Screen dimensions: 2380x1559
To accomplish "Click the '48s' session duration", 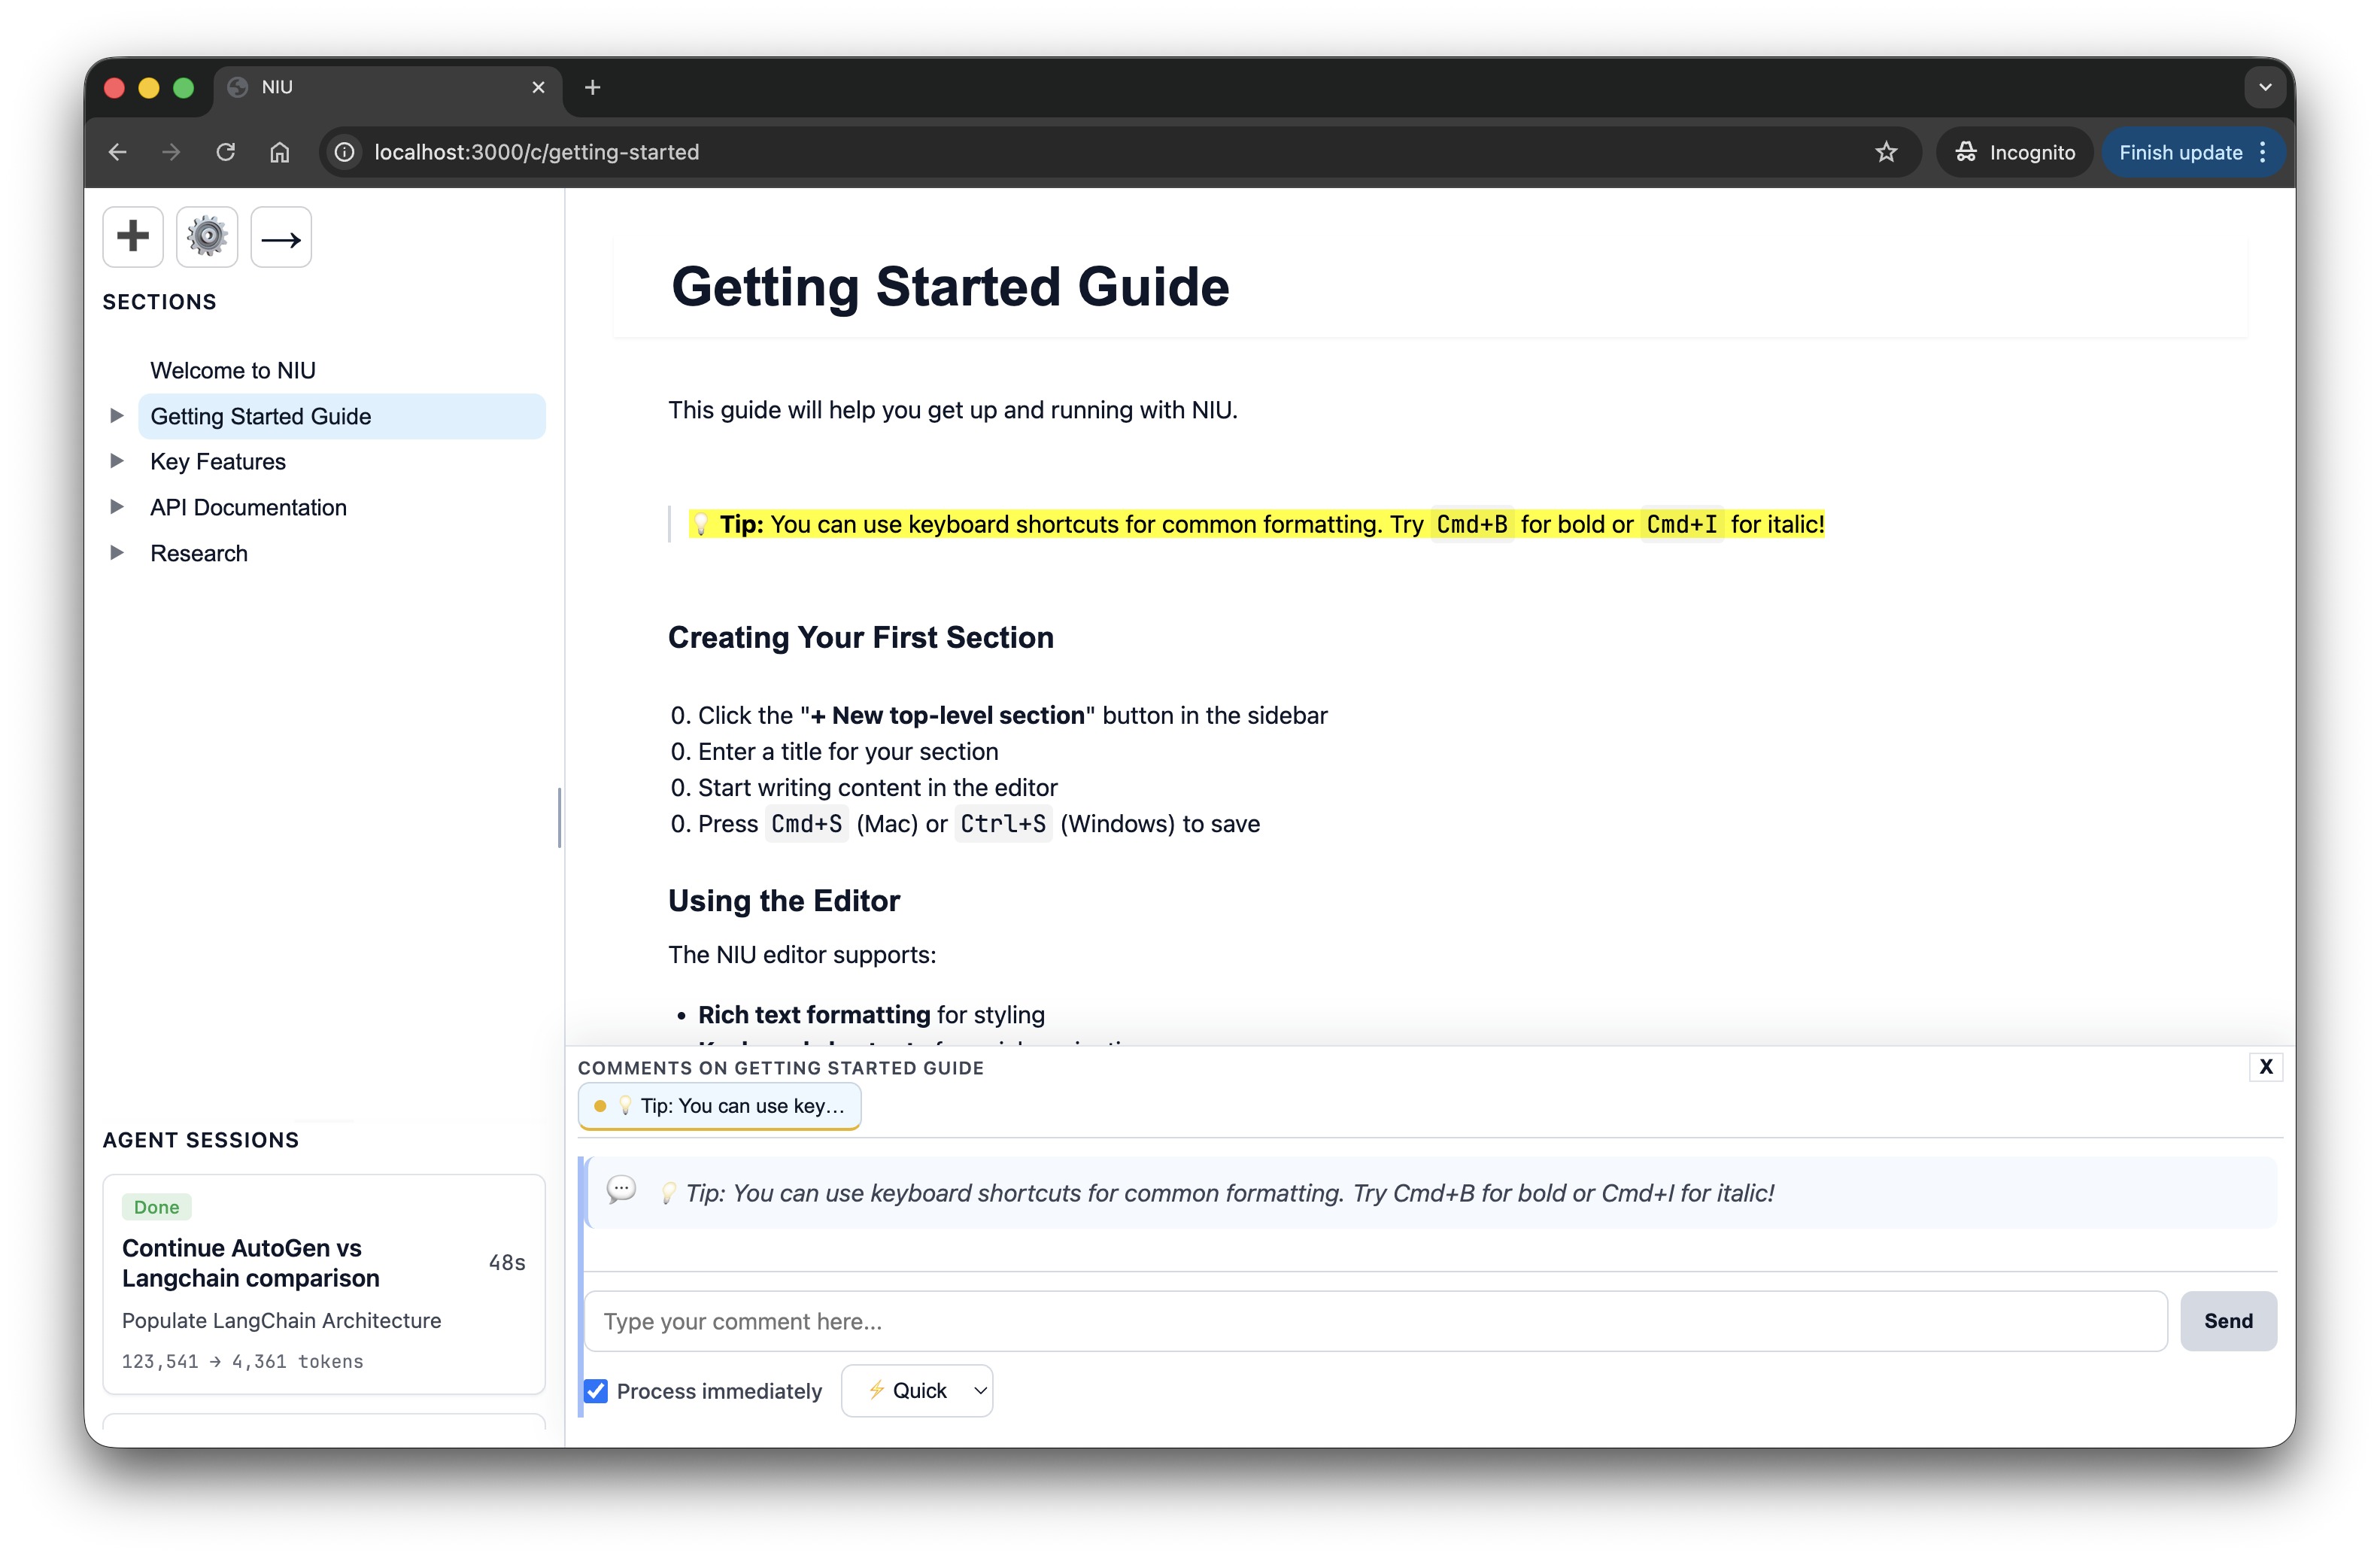I will [x=507, y=1263].
